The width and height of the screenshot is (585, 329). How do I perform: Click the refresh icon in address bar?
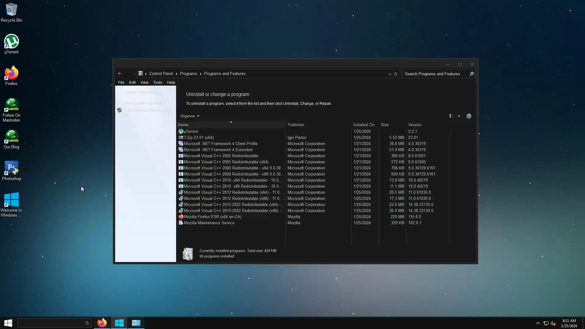coord(396,74)
